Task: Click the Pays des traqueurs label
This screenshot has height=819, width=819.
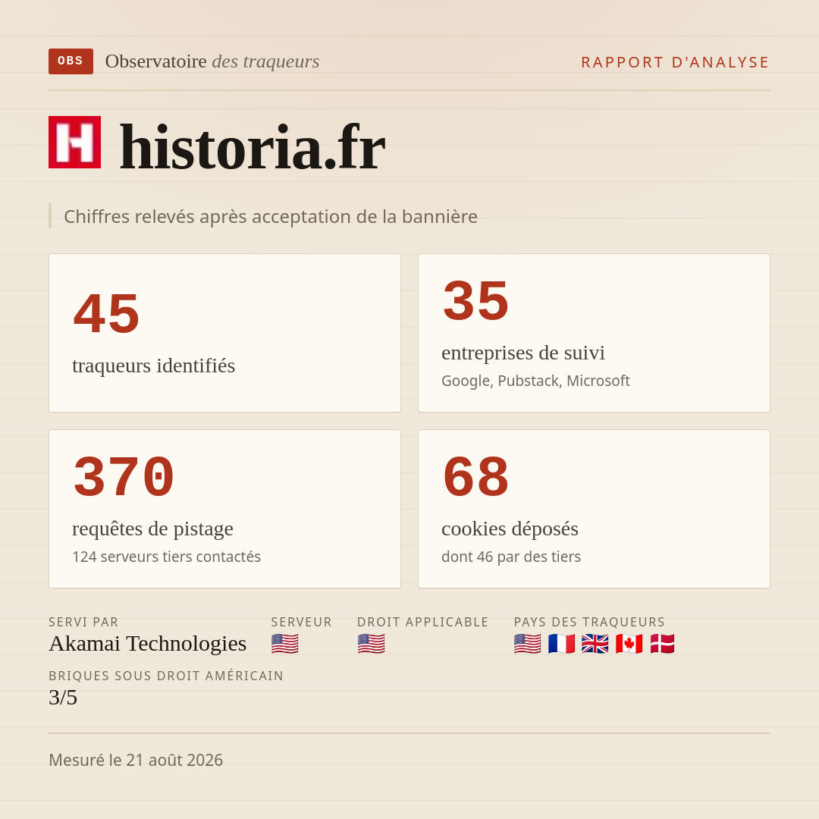Action: 589,622
